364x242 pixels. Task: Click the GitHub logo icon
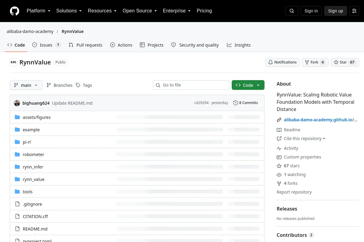click(15, 11)
